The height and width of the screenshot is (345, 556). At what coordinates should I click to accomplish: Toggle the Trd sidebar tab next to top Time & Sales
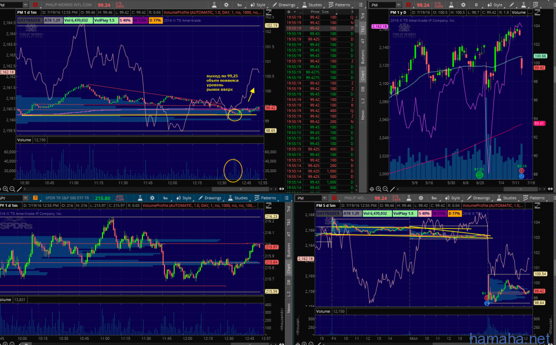click(363, 16)
